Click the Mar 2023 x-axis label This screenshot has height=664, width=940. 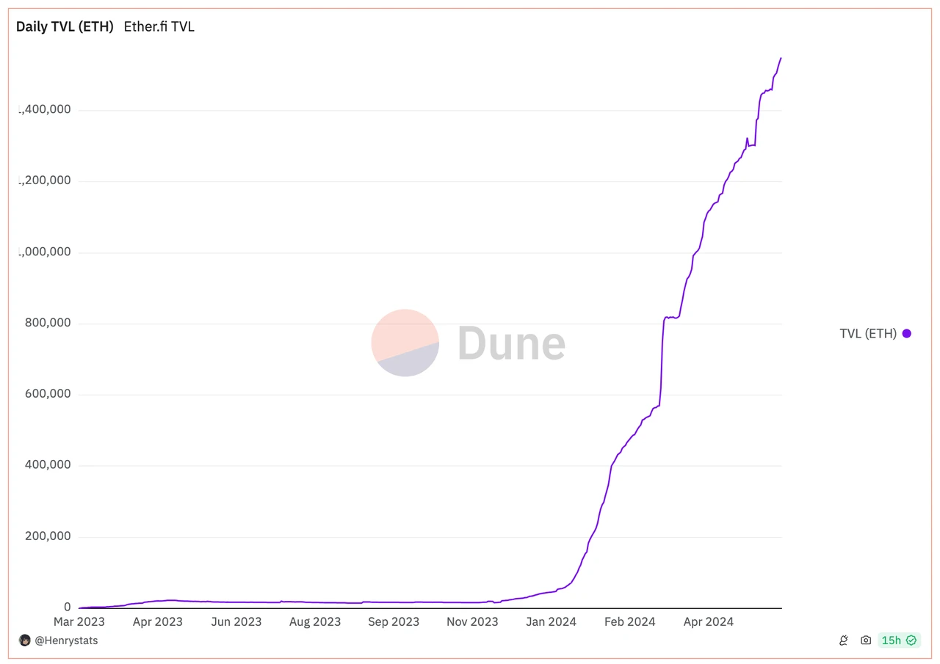tap(79, 622)
